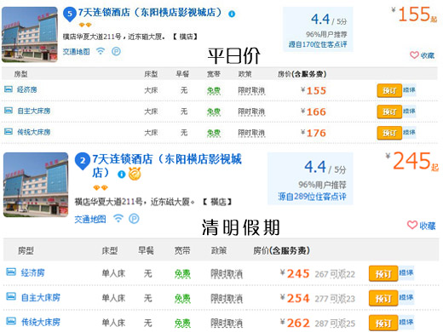Click the WiFi icon in the first hotel listing
Screen dimensions: 443x332
tap(101, 51)
